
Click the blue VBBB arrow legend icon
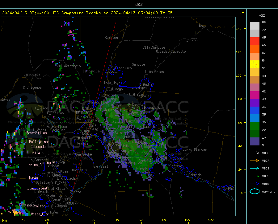tap(255, 184)
